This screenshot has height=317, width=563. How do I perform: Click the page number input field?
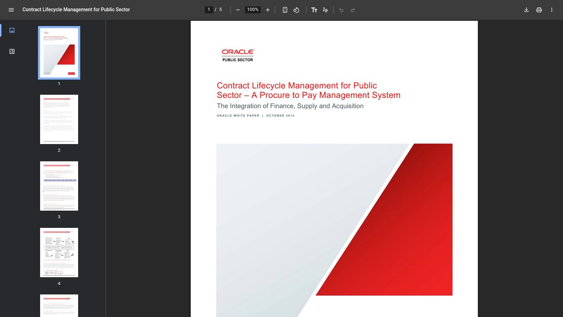click(209, 10)
